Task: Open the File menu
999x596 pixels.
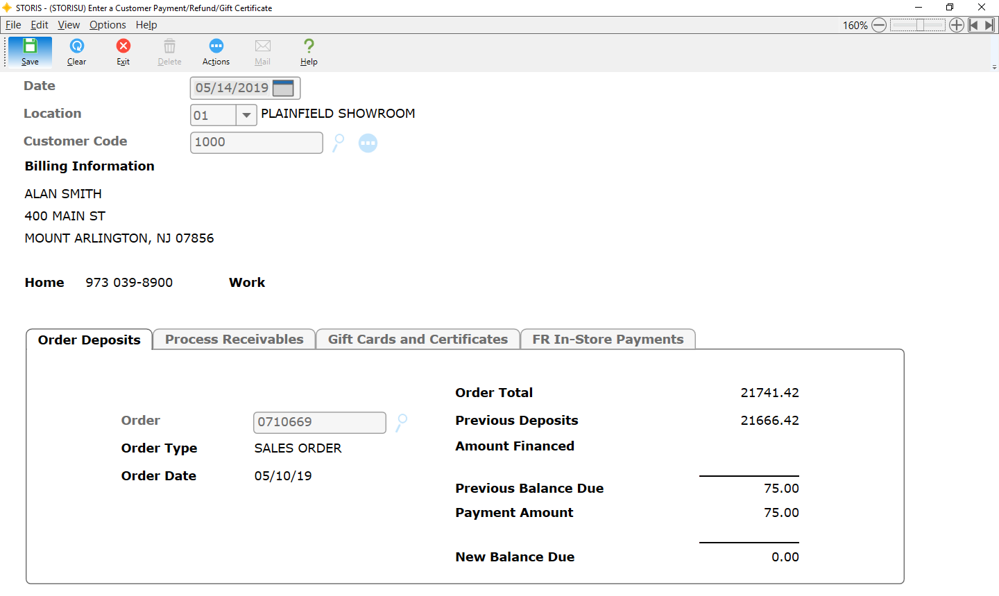Action: (x=13, y=25)
